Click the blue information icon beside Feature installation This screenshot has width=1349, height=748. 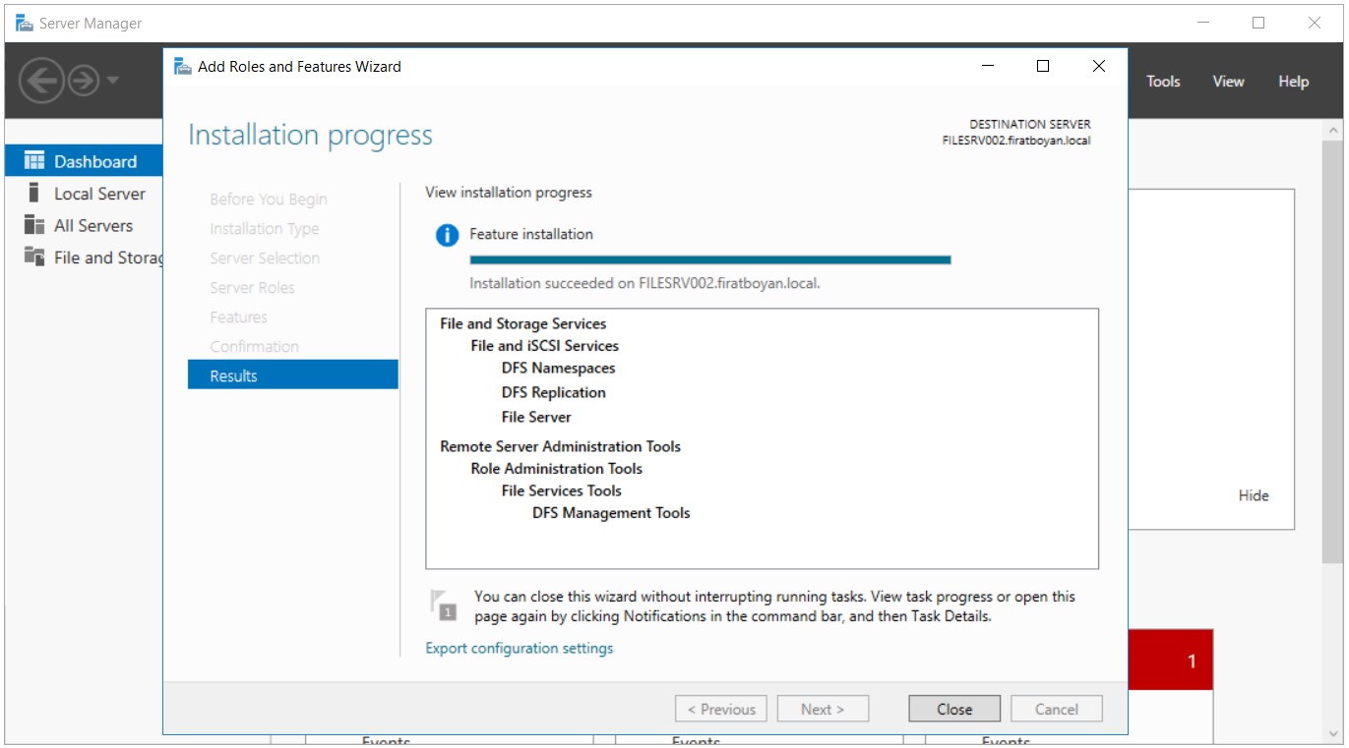447,235
